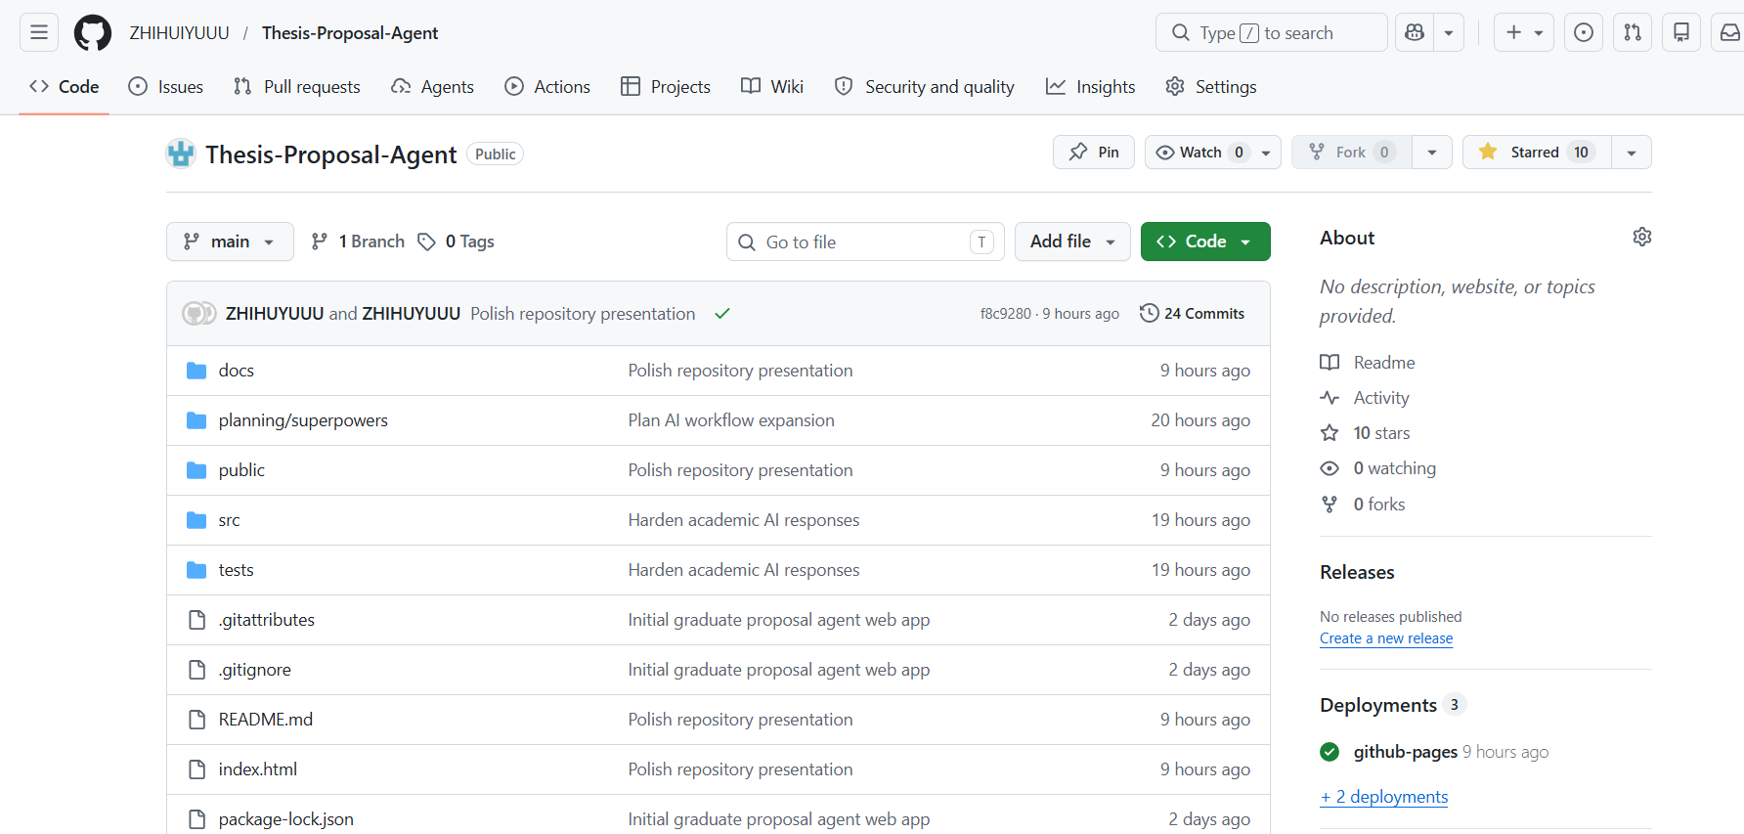The height and width of the screenshot is (834, 1744).
Task: Edit repository details gear in About
Action: pos(1642,237)
